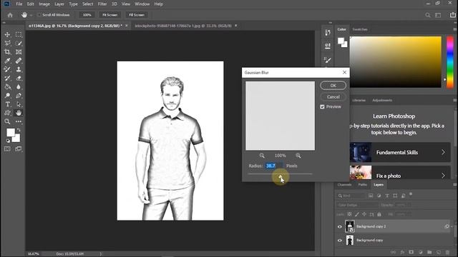Image resolution: width=458 pixels, height=257 pixels.
Task: Select the Lasso tool
Action: 7,43
